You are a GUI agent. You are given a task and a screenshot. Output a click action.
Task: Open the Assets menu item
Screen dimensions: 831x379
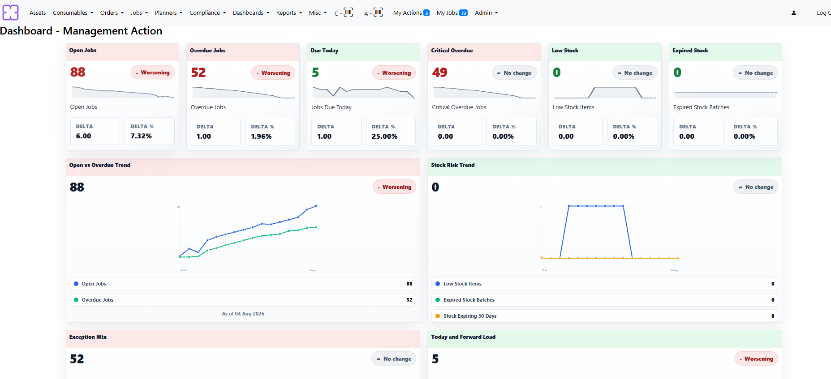[x=38, y=13]
